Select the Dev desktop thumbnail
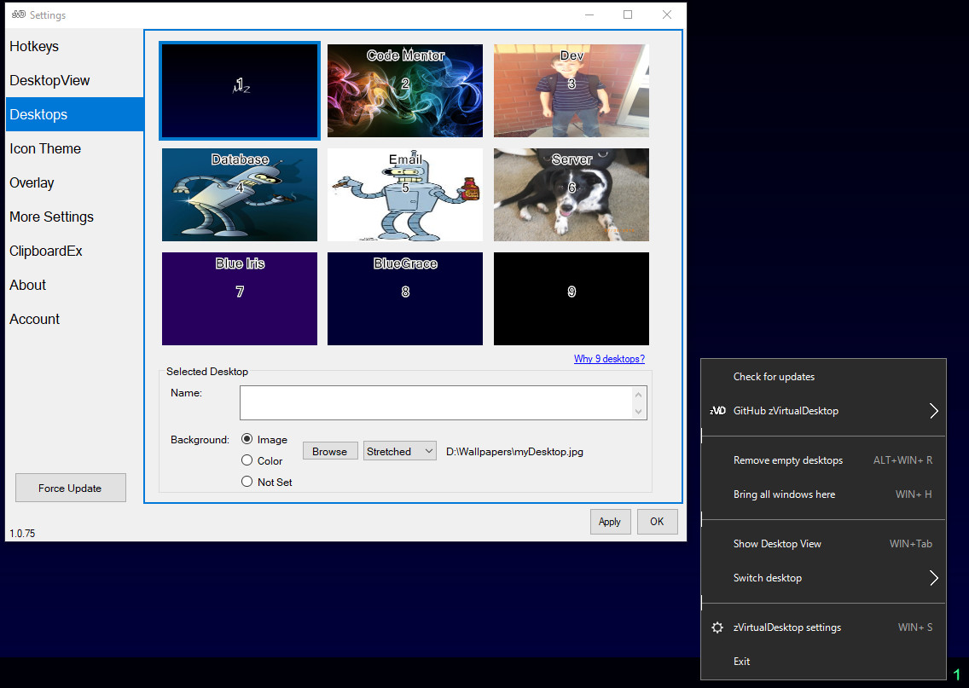The image size is (969, 688). [572, 90]
